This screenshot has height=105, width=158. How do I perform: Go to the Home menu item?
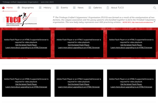pos(9,8)
